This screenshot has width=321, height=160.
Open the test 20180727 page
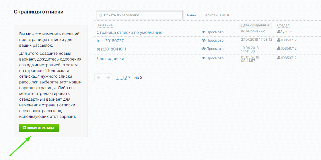[x=110, y=41]
